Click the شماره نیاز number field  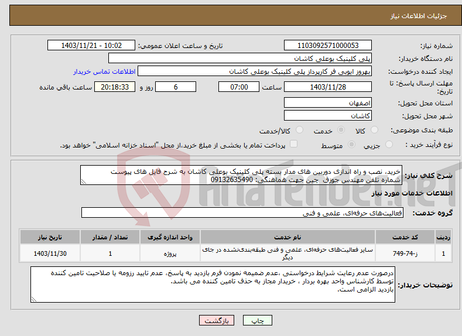click(x=328, y=45)
